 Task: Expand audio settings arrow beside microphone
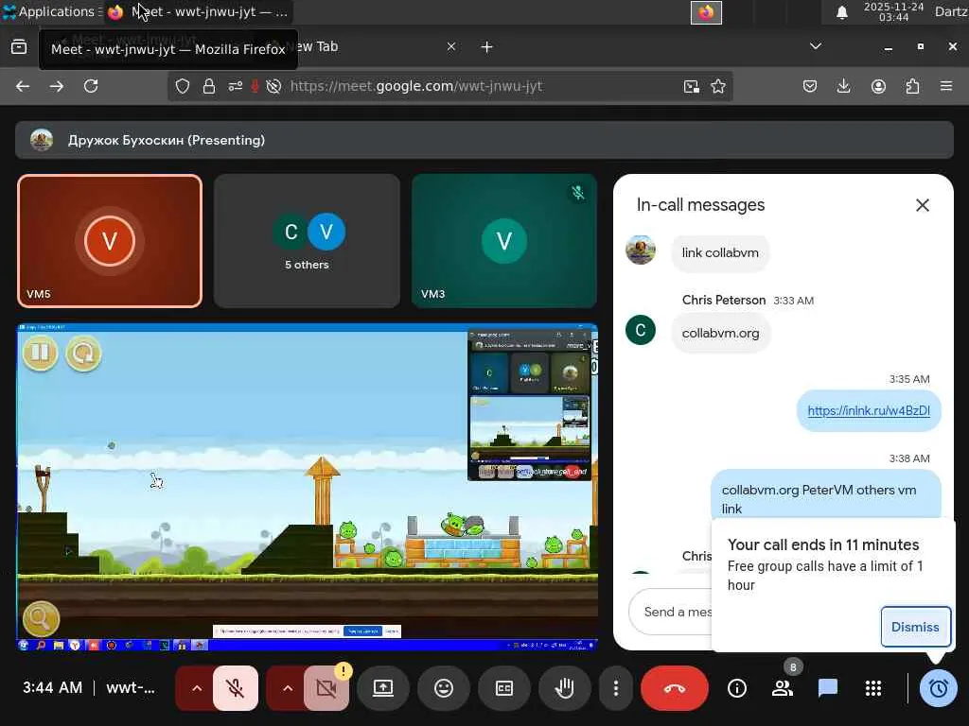tap(197, 688)
